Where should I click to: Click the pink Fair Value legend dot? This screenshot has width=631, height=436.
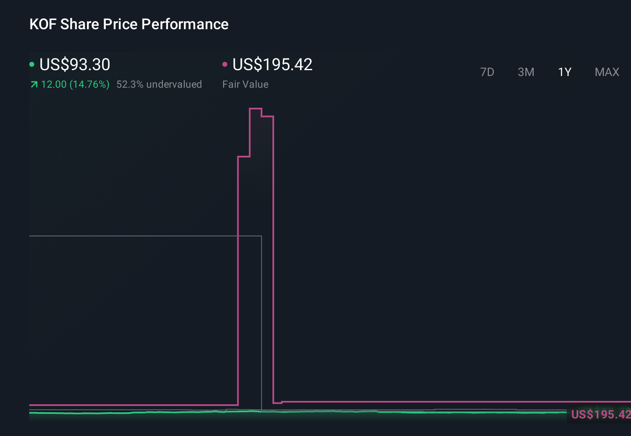pyautogui.click(x=225, y=64)
